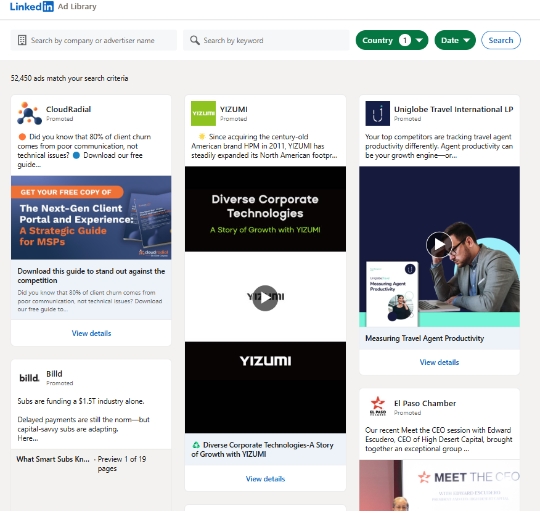Click the Promoted label under El Paso Chamber
Screen dimensions: 540x511
click(407, 413)
